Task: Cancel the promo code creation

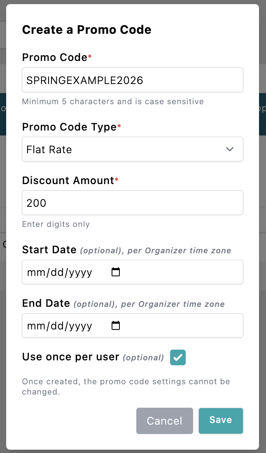Action: coord(164,421)
